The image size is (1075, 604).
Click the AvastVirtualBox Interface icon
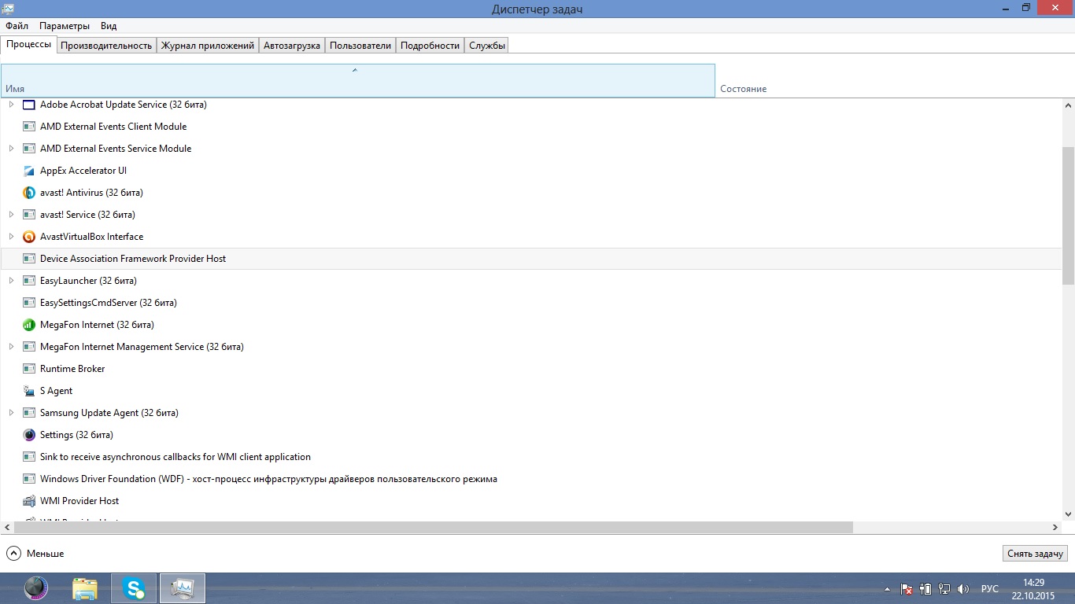click(x=29, y=237)
